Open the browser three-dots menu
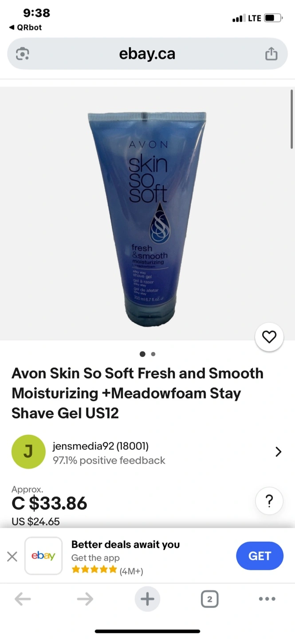 point(267,599)
